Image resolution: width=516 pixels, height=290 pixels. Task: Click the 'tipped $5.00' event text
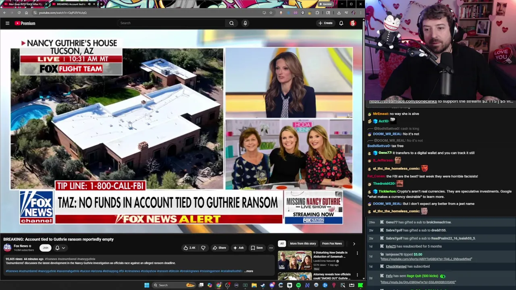tap(412, 255)
